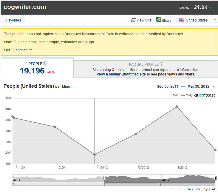This screenshot has width=218, height=193.
Task: Select the 1m time range
Action: click(x=180, y=189)
